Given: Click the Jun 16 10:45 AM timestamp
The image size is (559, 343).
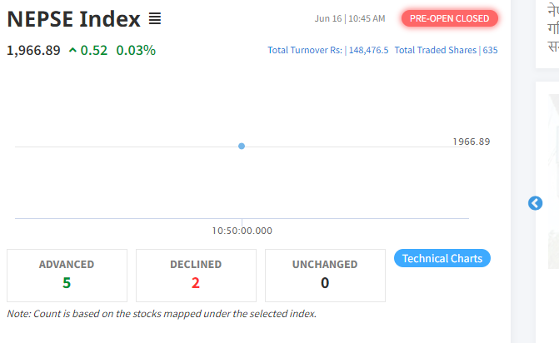Looking at the screenshot, I should click(350, 18).
